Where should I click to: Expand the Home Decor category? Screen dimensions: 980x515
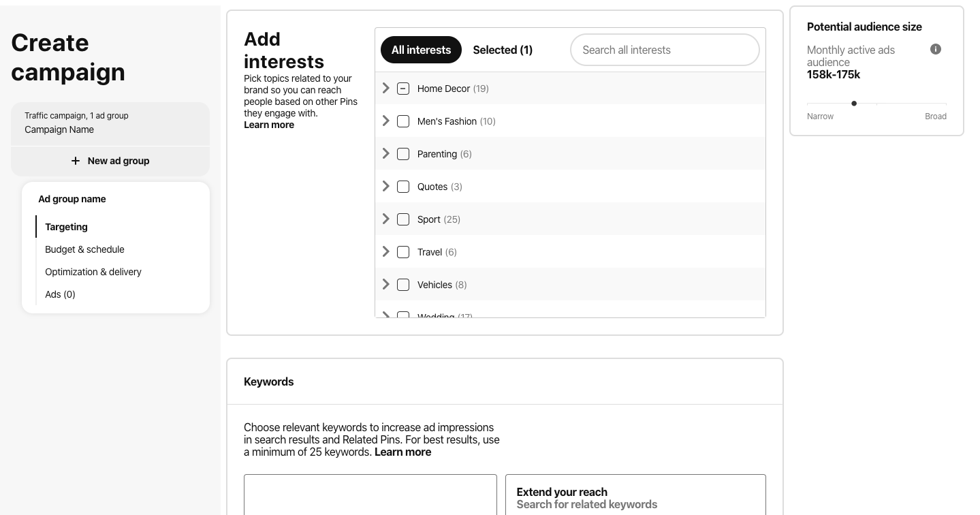point(385,88)
